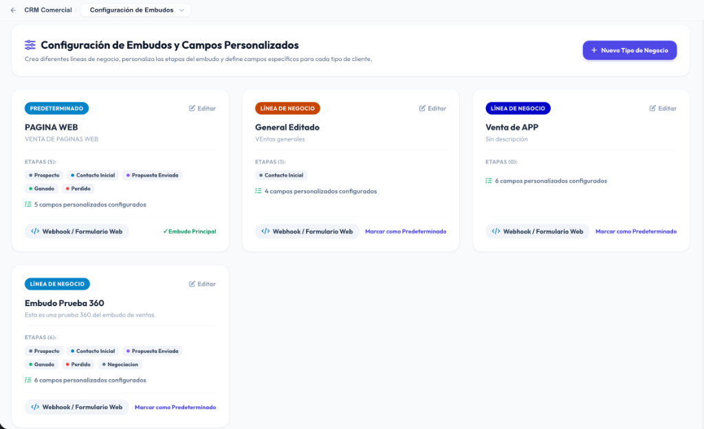704x429 pixels.
Task: Click the plus icon on Nuevo Tipo de Negocio
Action: pyautogui.click(x=594, y=50)
